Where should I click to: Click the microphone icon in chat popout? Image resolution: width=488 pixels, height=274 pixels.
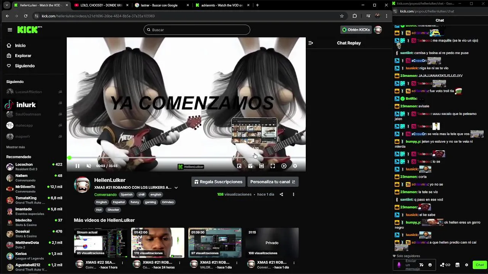point(399,265)
